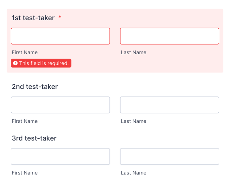The width and height of the screenshot is (230, 180).
Task: Click the First Name label under 3rd test-taker
Action: (x=25, y=173)
